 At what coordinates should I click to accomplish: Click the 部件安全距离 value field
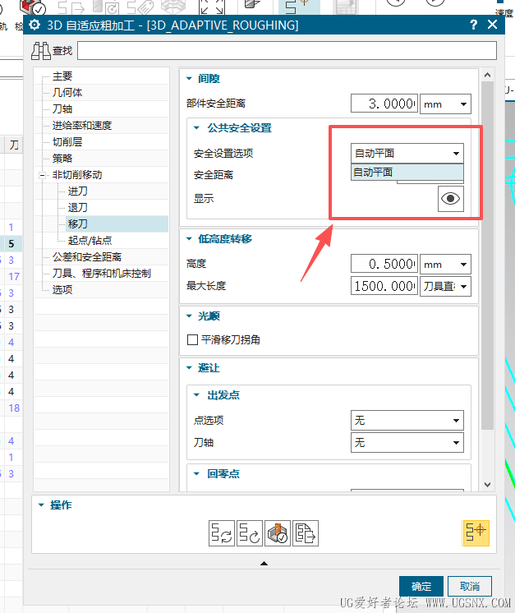pyautogui.click(x=384, y=104)
